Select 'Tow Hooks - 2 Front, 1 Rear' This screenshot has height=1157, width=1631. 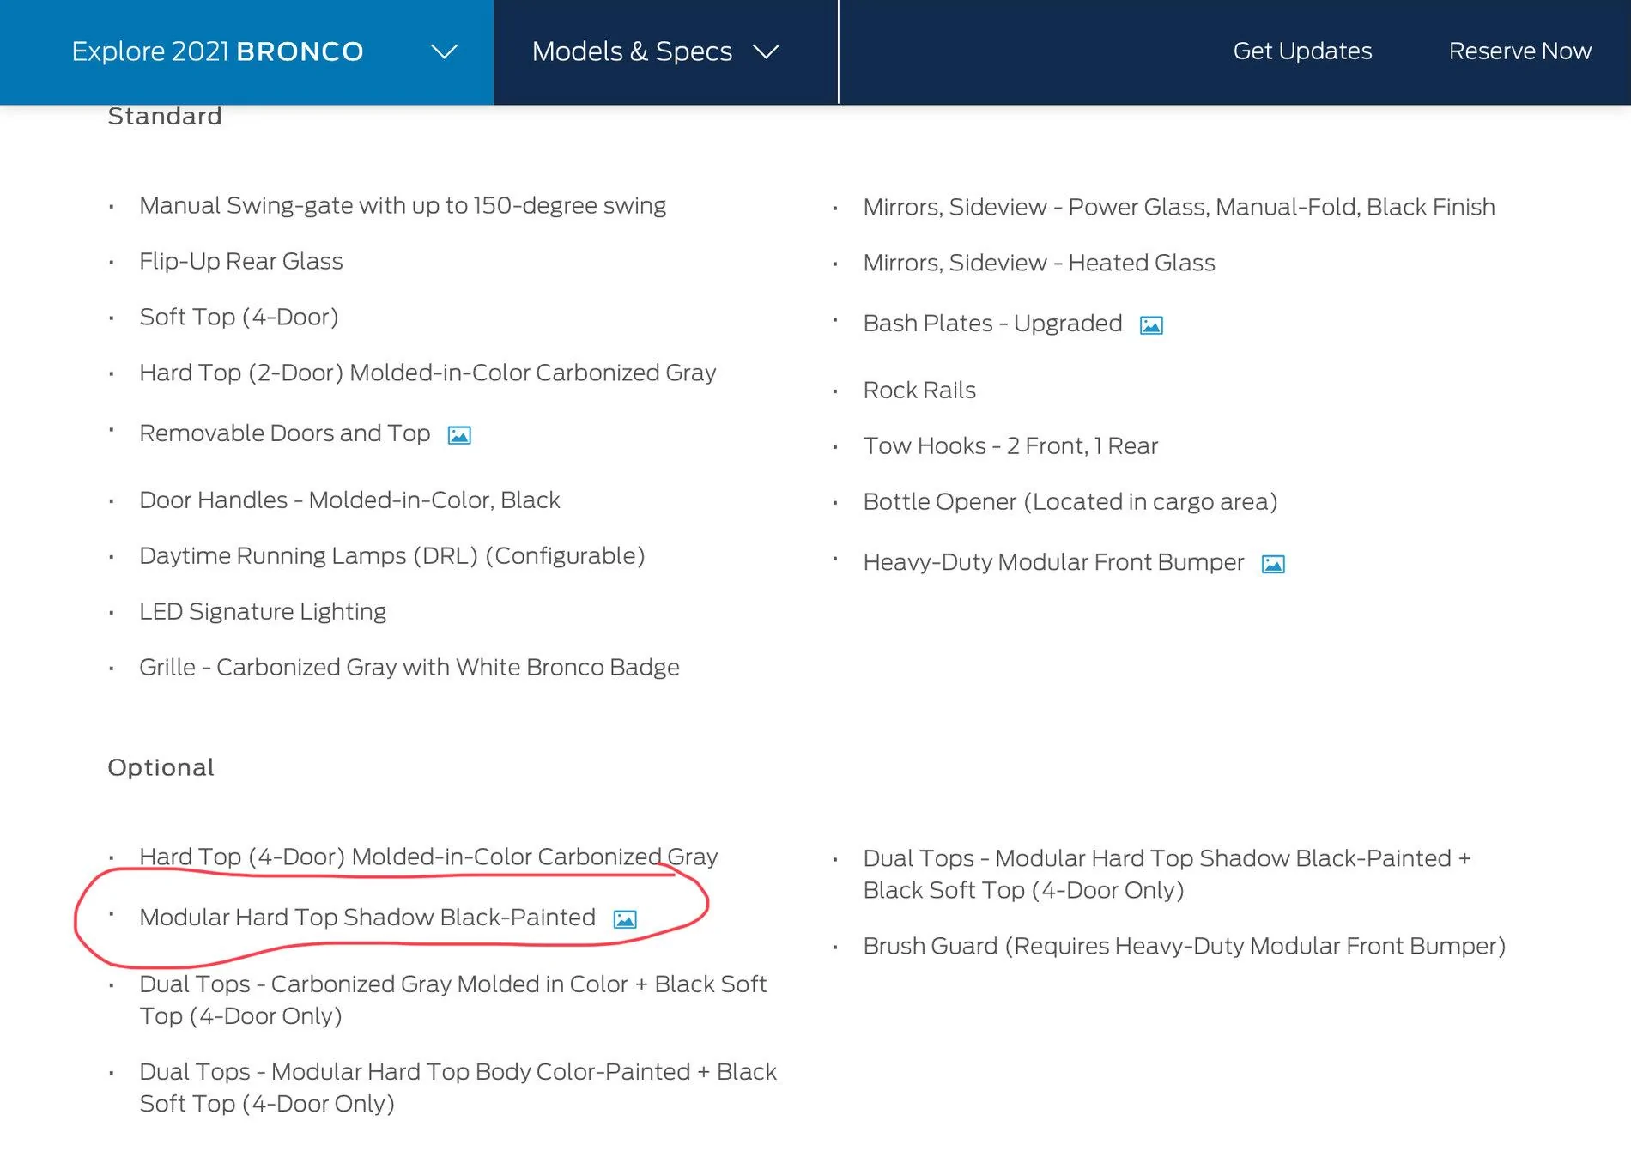(x=1010, y=446)
